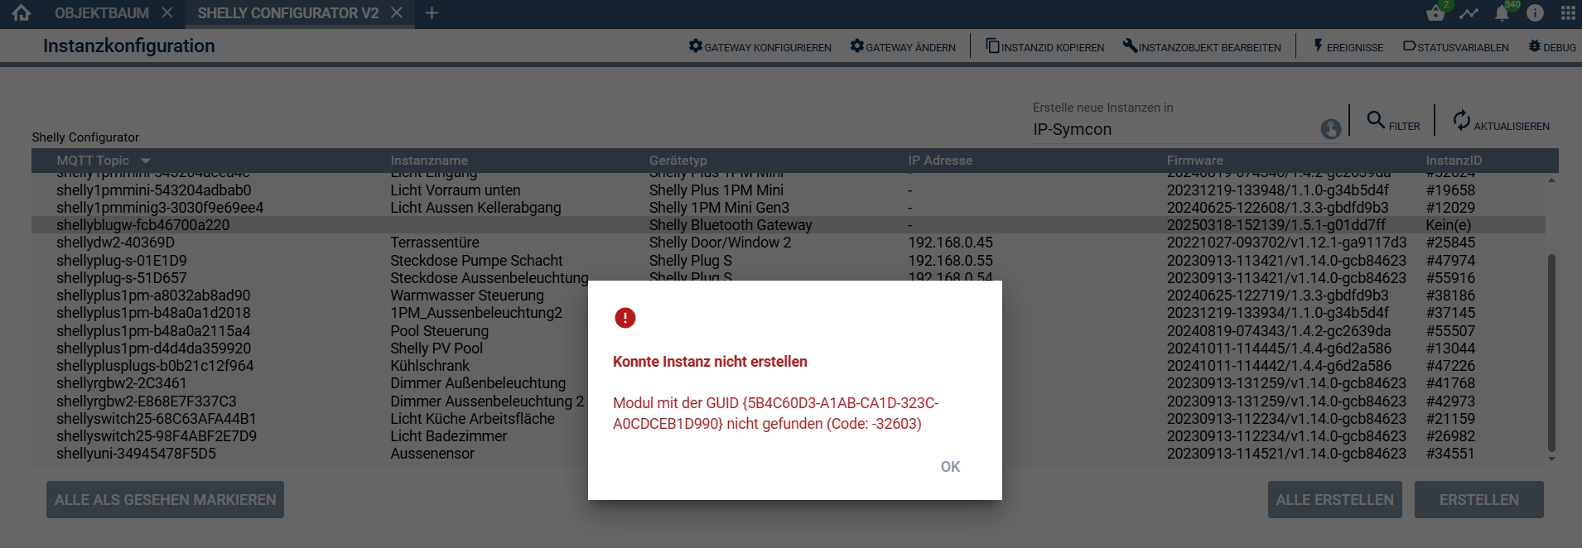
Task: Switch to the OBJEKTBAUM tab
Action: coord(102,13)
